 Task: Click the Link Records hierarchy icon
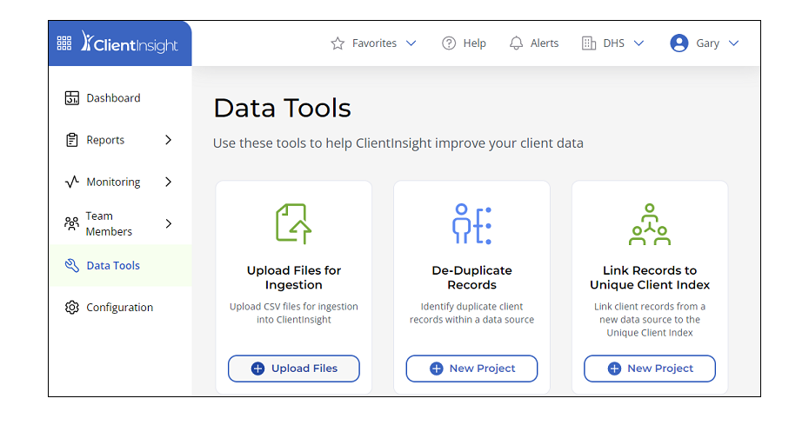point(649,224)
